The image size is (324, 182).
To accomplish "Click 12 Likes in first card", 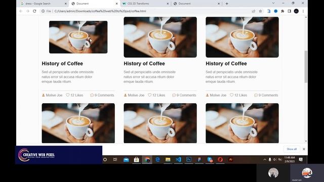I will click(x=76, y=95).
